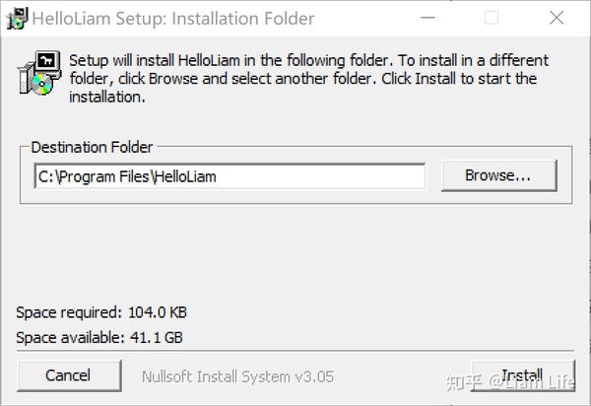Cancel the HelloLiam installation
The height and width of the screenshot is (406, 591).
(x=68, y=374)
